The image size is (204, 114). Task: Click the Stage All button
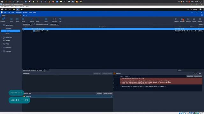[99, 93]
